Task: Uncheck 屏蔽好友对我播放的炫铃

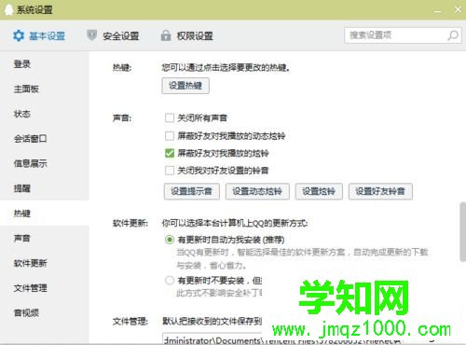Action: 170,153
